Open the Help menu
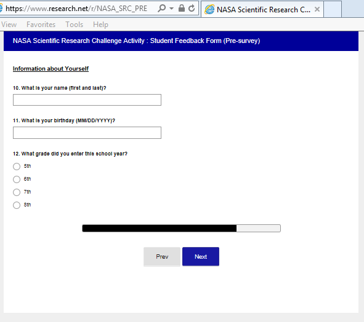The image size is (364, 322). (x=100, y=25)
